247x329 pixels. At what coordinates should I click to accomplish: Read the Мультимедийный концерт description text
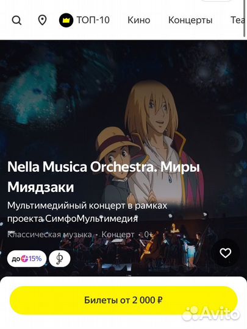[87, 212]
